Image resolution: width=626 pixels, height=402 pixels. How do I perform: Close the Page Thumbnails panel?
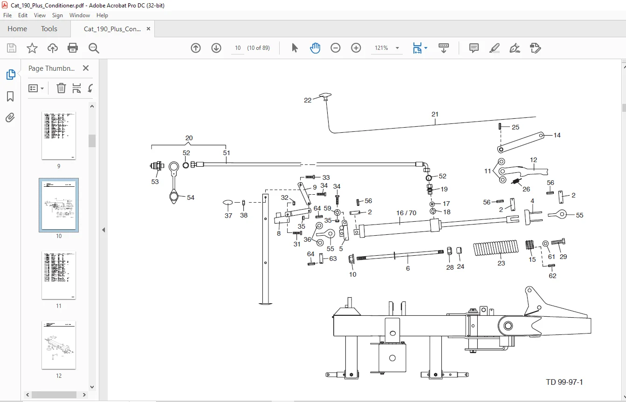pos(86,68)
